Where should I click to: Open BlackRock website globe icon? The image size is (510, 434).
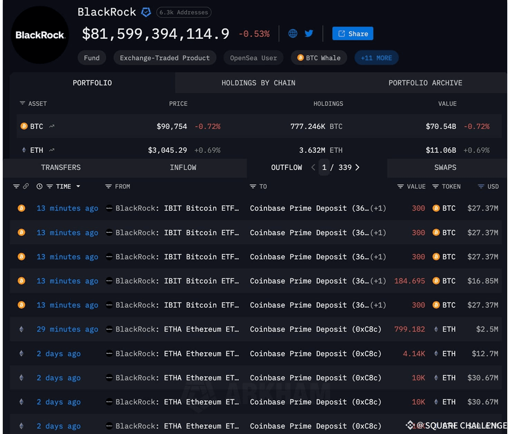293,33
